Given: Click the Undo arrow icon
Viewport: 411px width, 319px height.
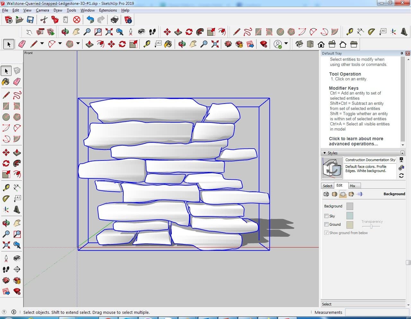Looking at the screenshot, I should [x=90, y=20].
